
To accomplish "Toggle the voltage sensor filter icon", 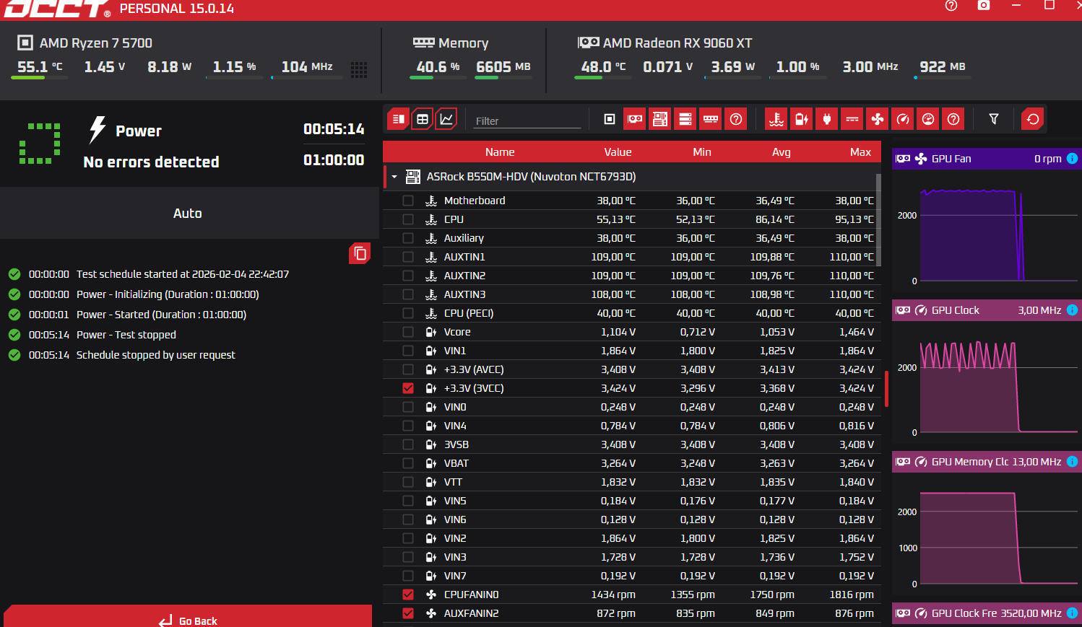I will point(802,119).
